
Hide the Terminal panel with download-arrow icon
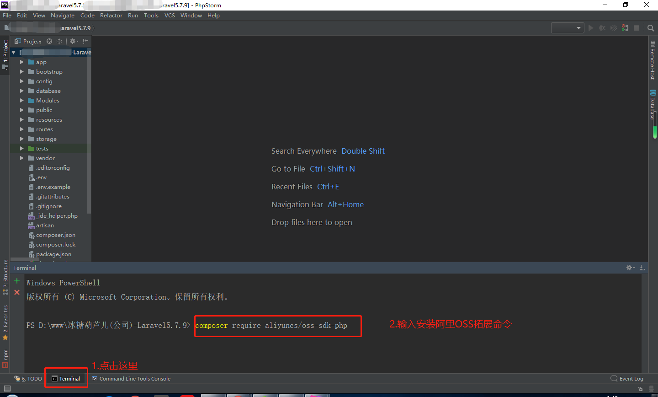pyautogui.click(x=642, y=268)
